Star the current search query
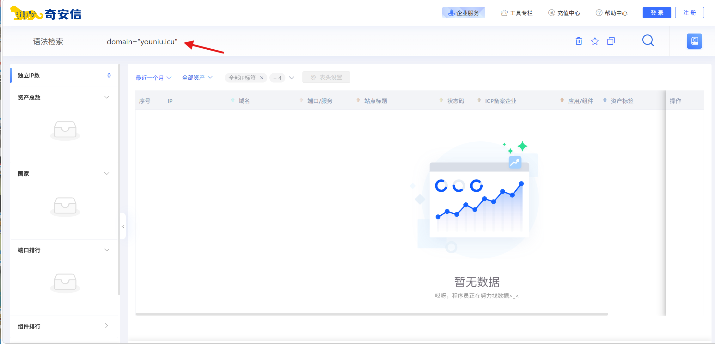Viewport: 715px width, 344px height. point(595,41)
